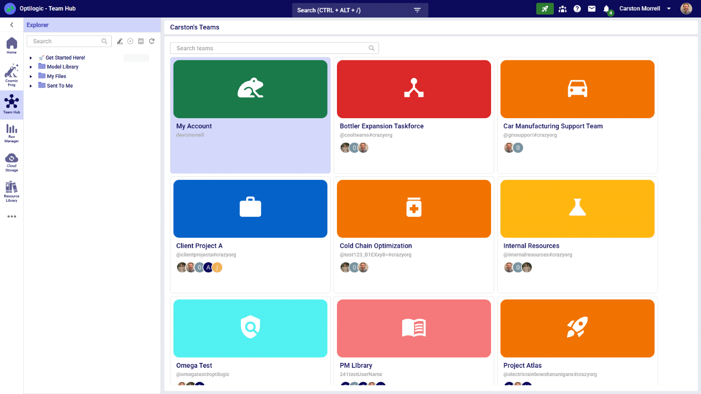
Task: Open the notifications bell
Action: (x=606, y=9)
